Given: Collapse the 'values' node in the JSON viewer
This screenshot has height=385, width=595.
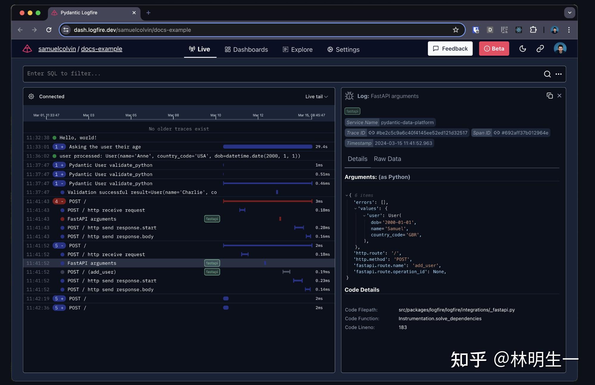Looking at the screenshot, I should (355, 208).
